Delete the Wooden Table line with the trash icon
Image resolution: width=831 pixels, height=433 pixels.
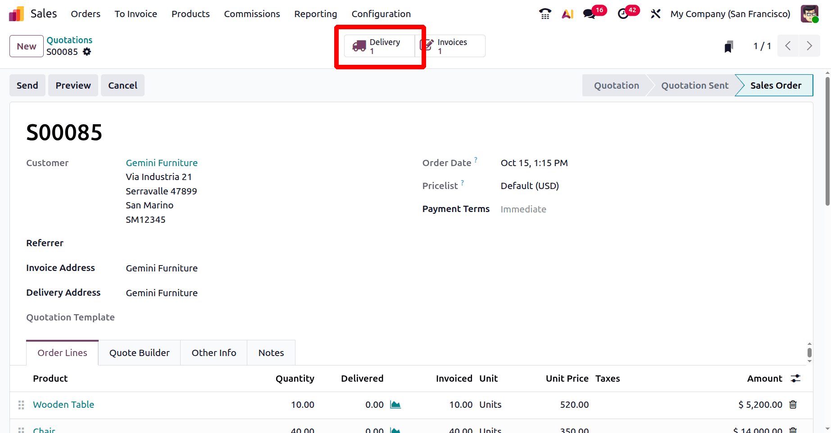[793, 404]
